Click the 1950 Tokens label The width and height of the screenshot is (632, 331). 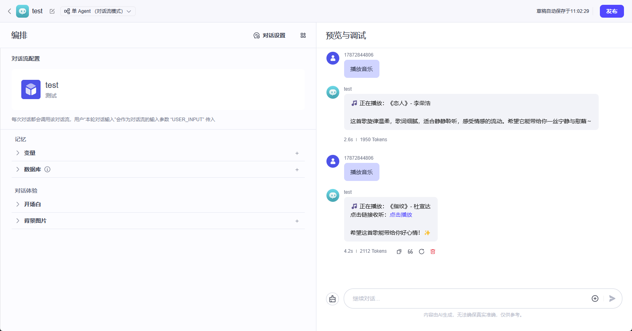click(373, 140)
